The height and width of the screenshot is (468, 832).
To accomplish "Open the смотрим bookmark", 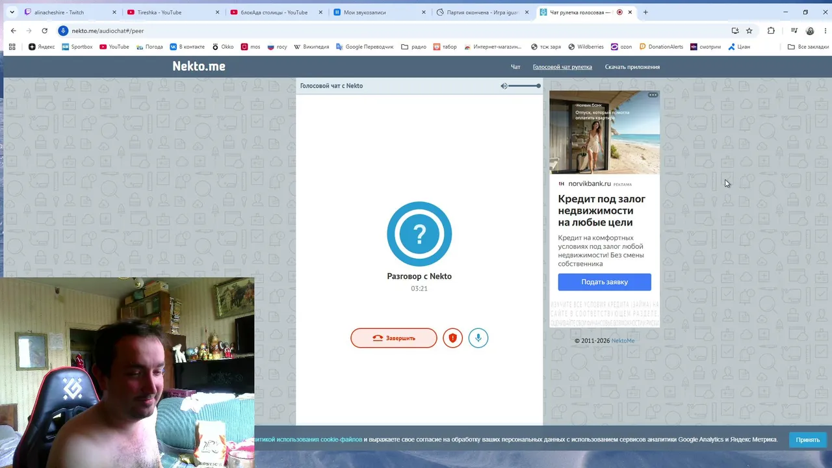I will [x=706, y=47].
